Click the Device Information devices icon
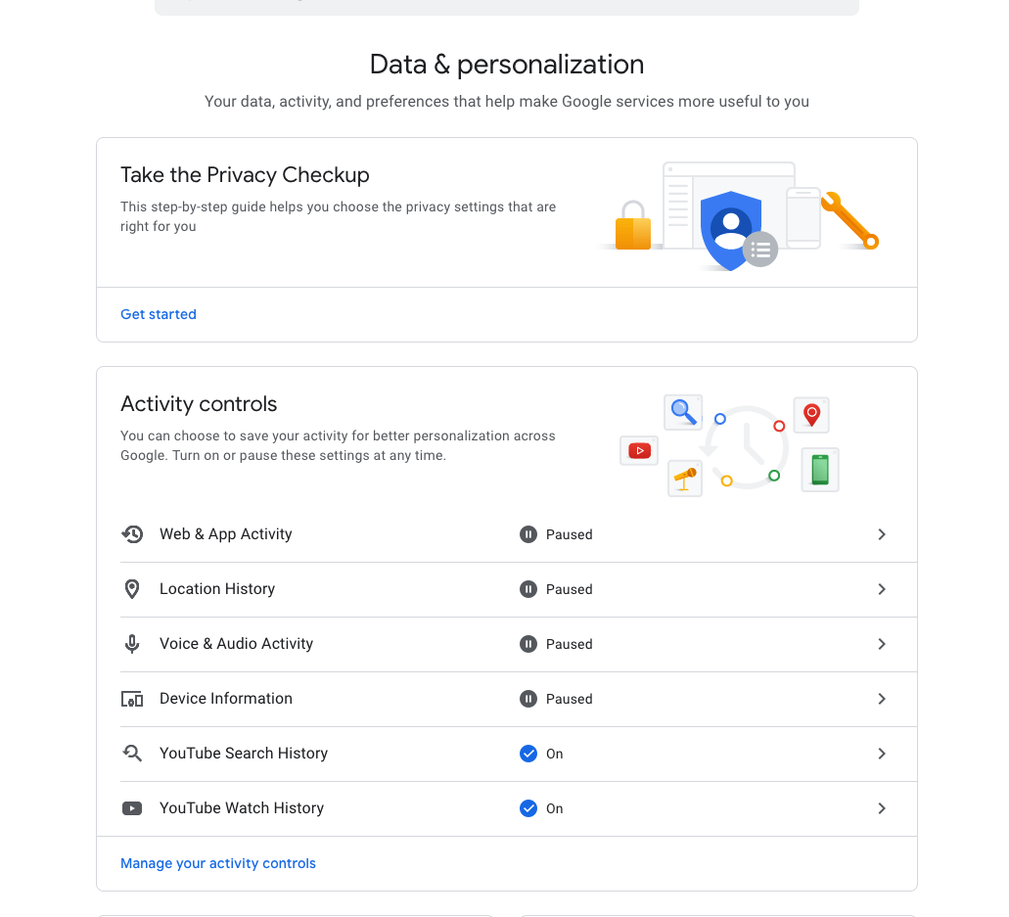Image resolution: width=1009 pixels, height=917 pixels. pos(132,699)
